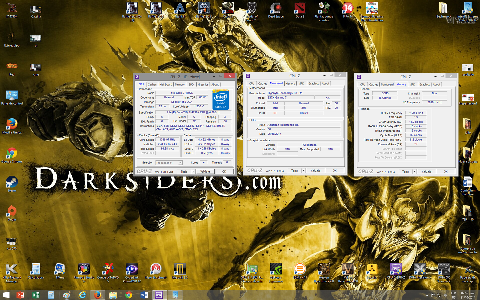This screenshot has width=480, height=300.
Task: Switch to CPU tab in Memory window
Action: (x=362, y=84)
